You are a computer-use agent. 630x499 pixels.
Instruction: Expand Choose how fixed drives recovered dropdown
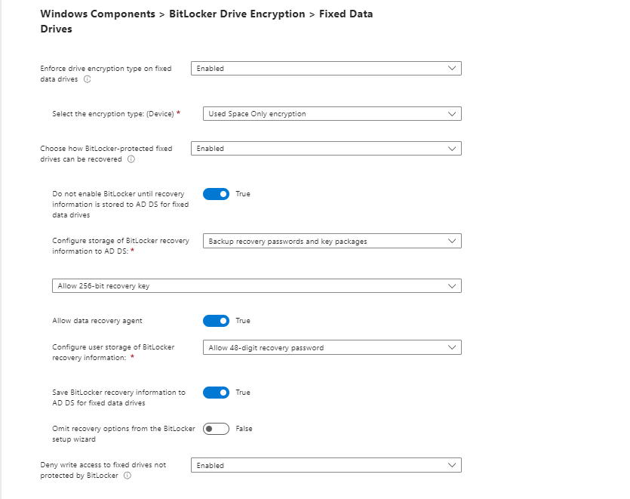(326, 149)
